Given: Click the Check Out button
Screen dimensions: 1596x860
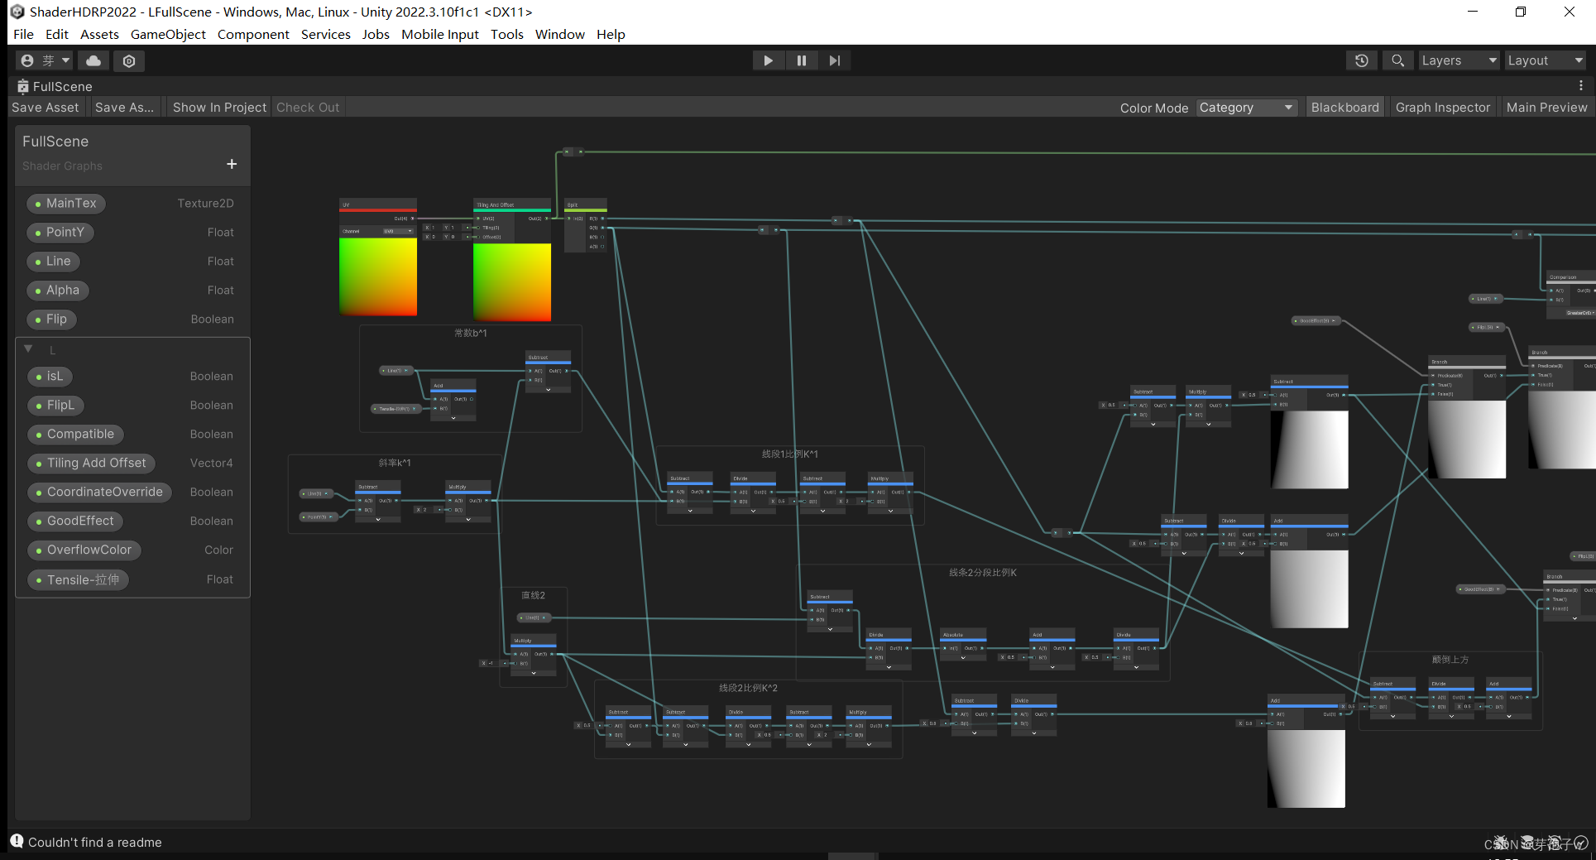Looking at the screenshot, I should pyautogui.click(x=308, y=108).
